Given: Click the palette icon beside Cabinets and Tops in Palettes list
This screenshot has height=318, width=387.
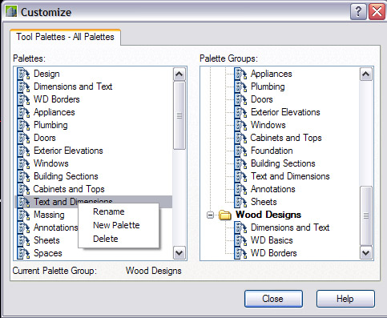Looking at the screenshot, I should pos(23,189).
